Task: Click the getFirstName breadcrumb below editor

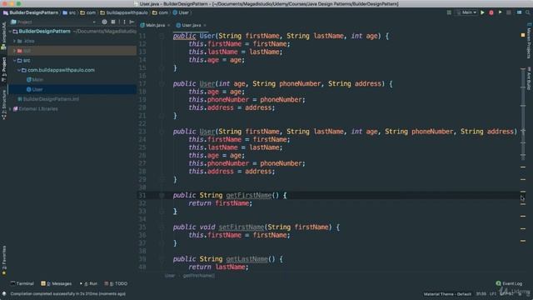Action: pos(199,276)
